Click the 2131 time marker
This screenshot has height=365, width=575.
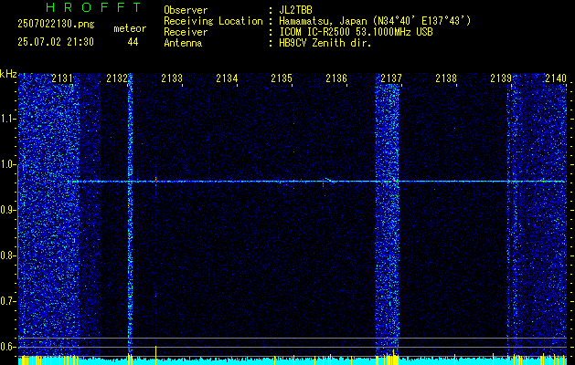(x=62, y=78)
